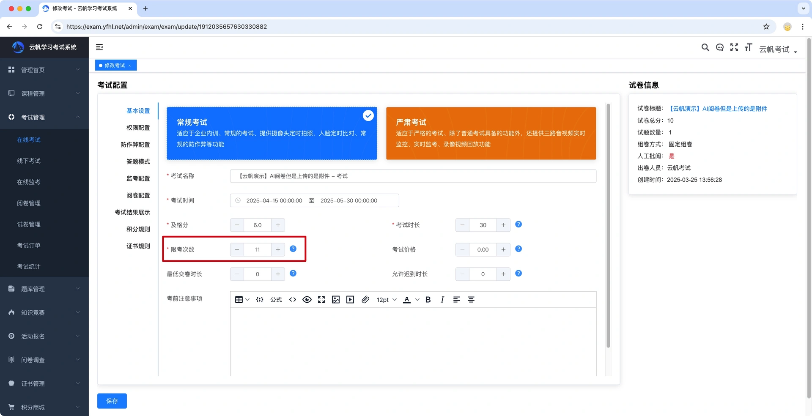The height and width of the screenshot is (416, 812).
Task: Select the 严肃考试 exam type card
Action: (491, 133)
